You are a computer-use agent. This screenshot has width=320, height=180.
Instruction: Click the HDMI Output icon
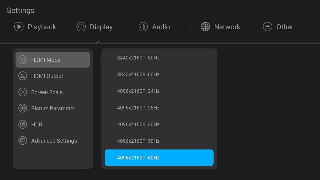tap(23, 76)
